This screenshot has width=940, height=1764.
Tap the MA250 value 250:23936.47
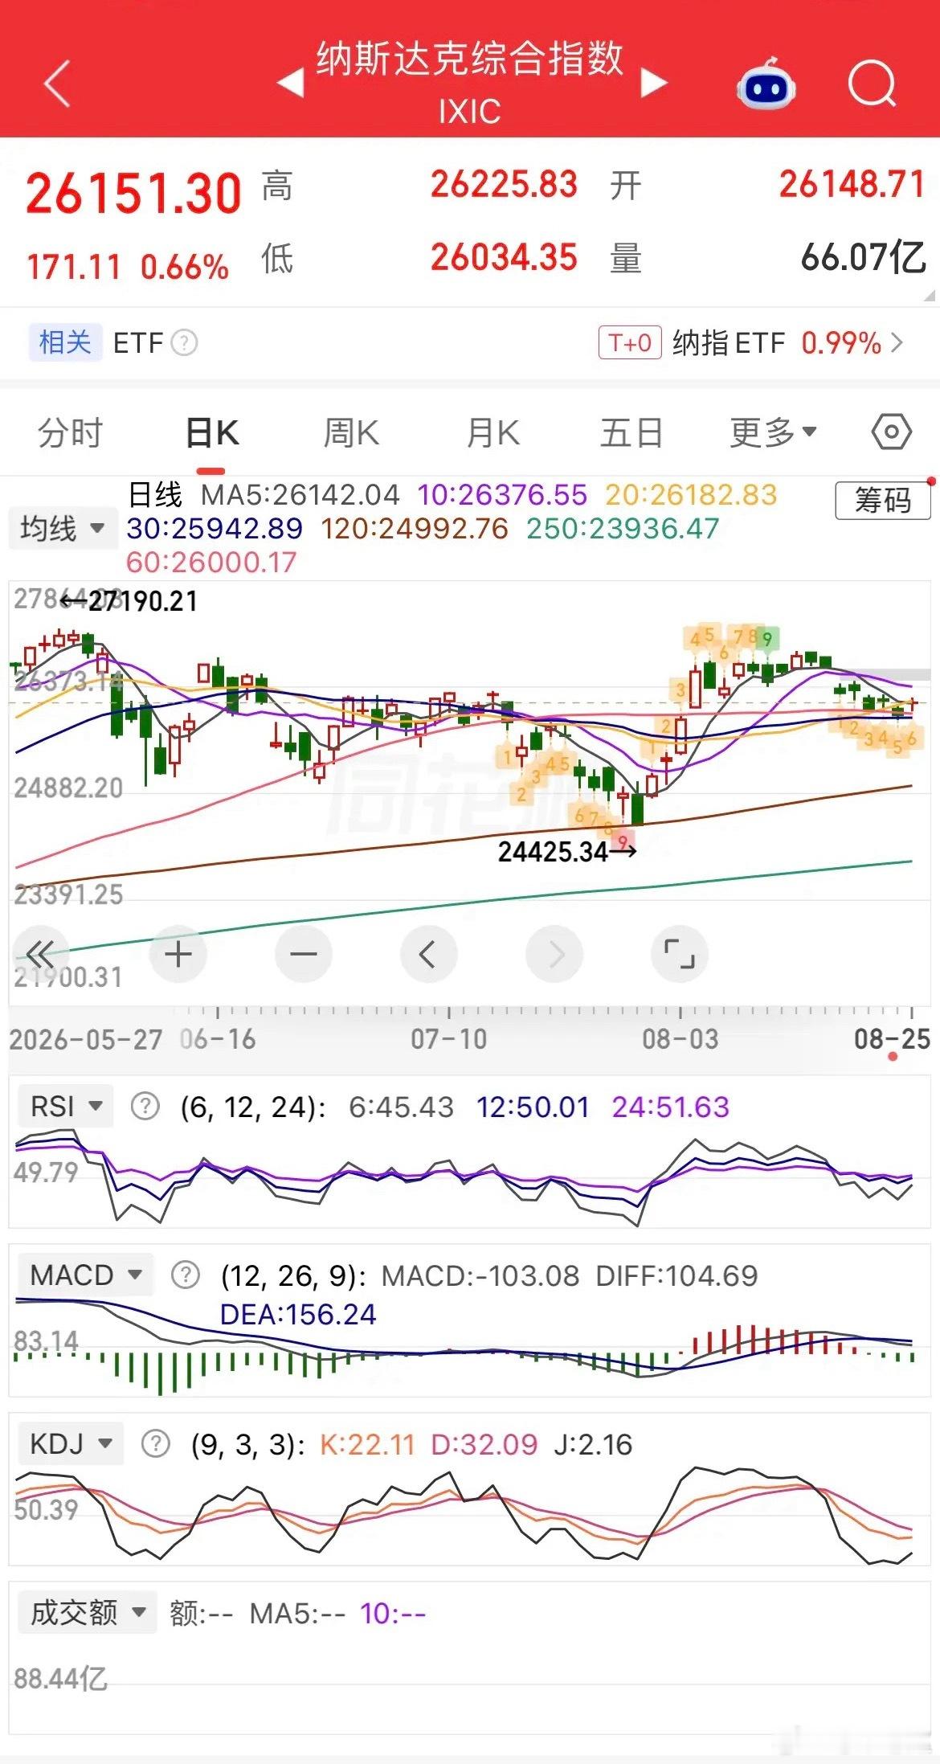click(623, 528)
